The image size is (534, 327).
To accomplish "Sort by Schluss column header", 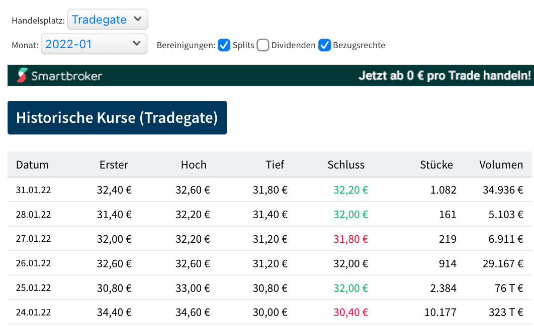I will coord(346,165).
